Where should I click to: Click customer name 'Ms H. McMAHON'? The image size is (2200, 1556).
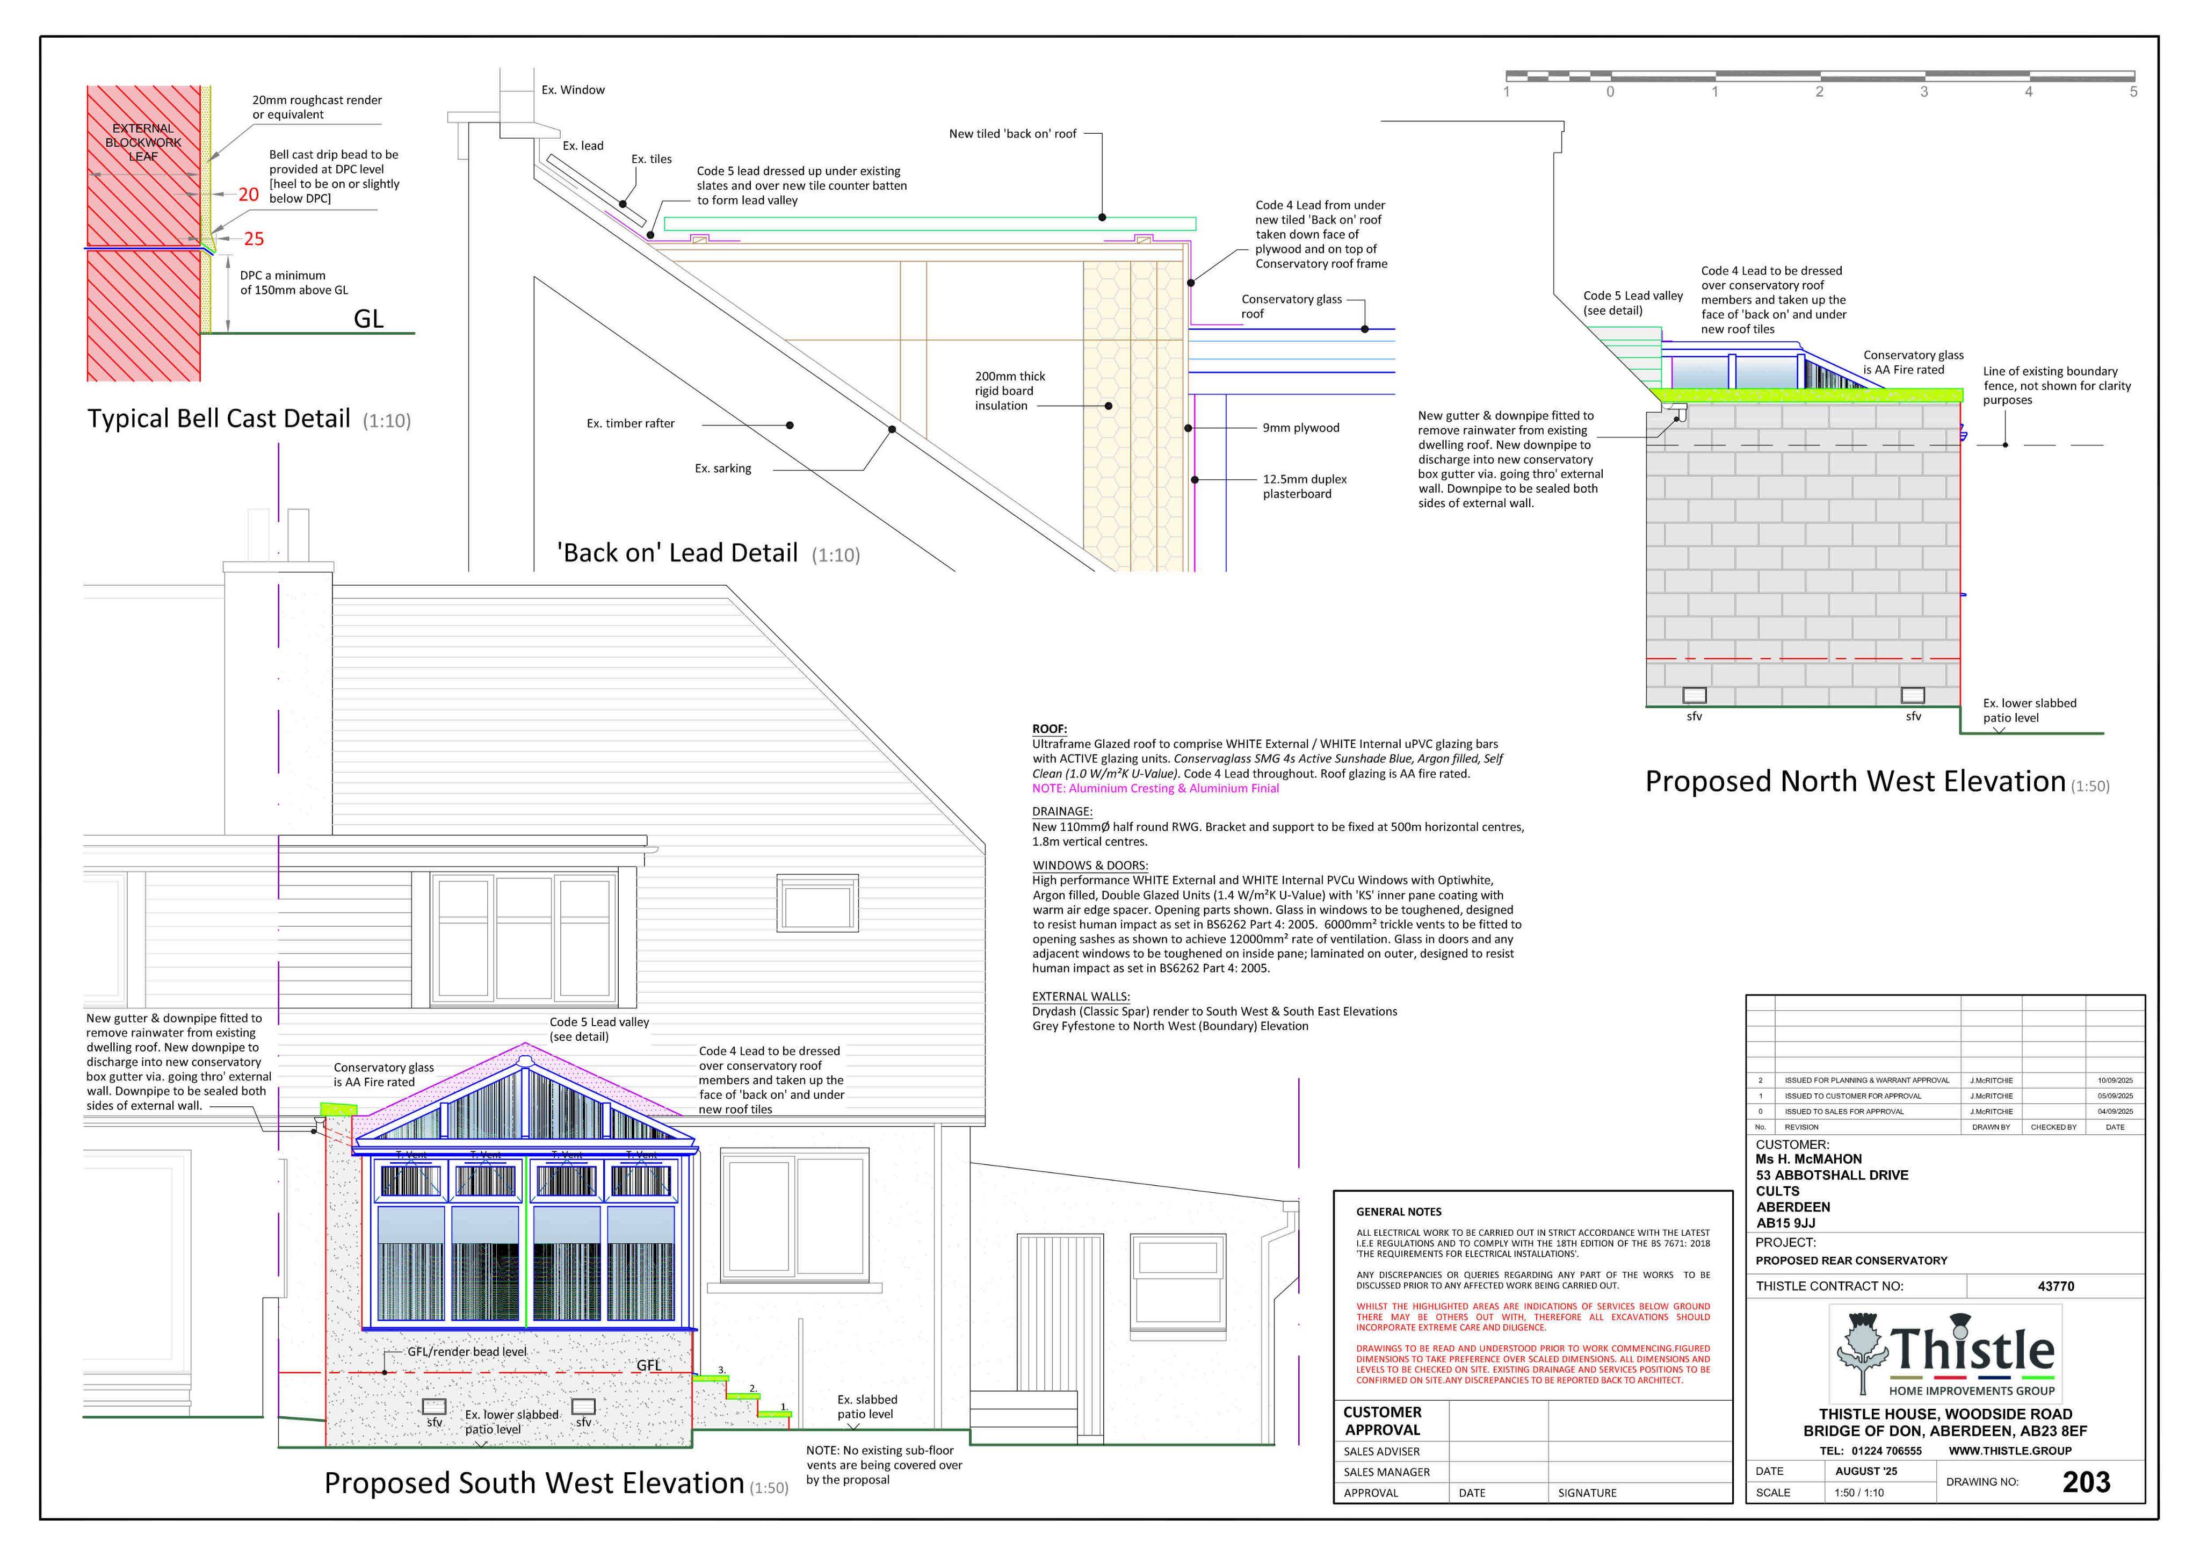1809,1159
